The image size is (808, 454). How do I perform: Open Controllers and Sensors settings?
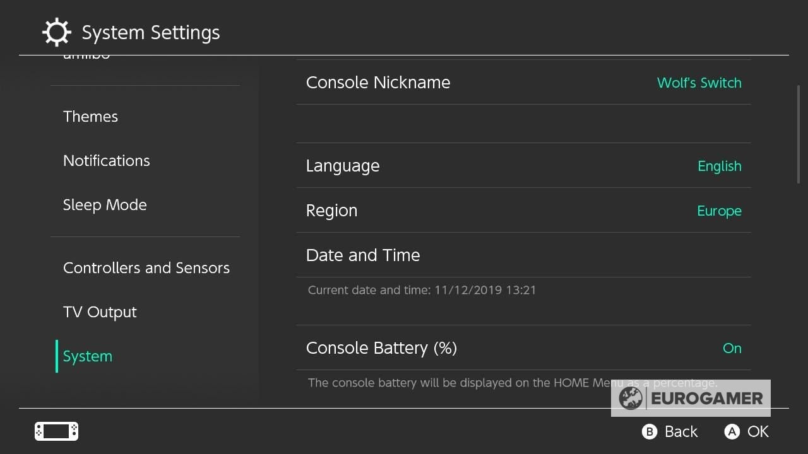click(x=146, y=268)
